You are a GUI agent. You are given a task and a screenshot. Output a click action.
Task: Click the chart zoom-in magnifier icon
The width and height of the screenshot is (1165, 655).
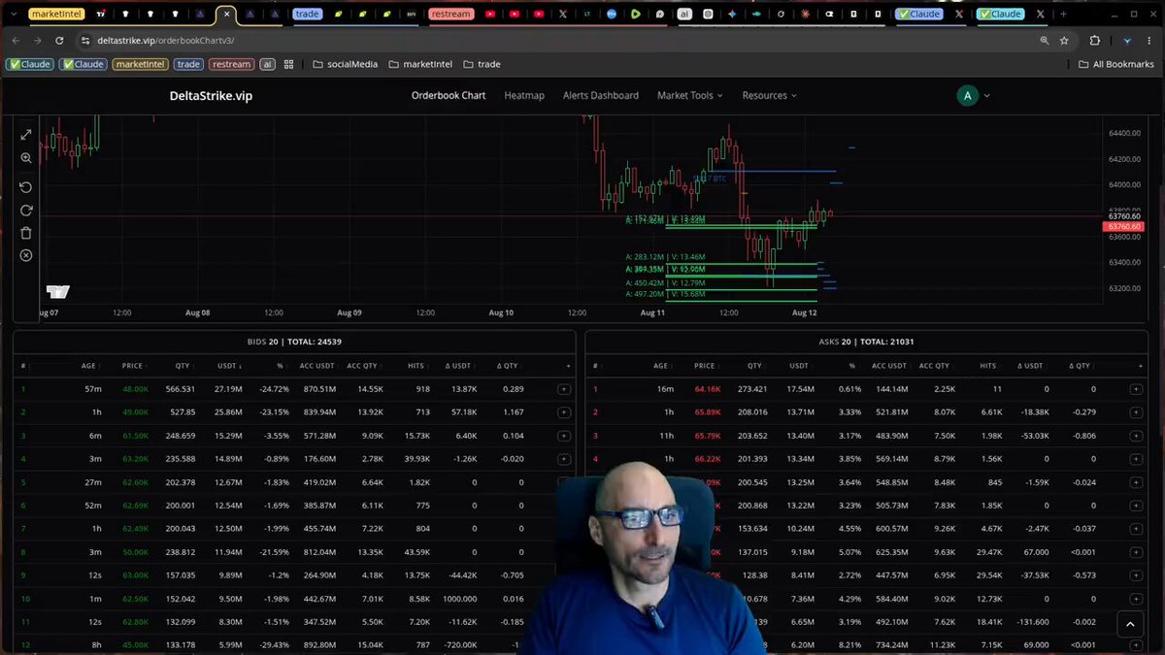(x=26, y=158)
